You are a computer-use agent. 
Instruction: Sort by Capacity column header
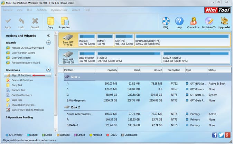point(106,70)
